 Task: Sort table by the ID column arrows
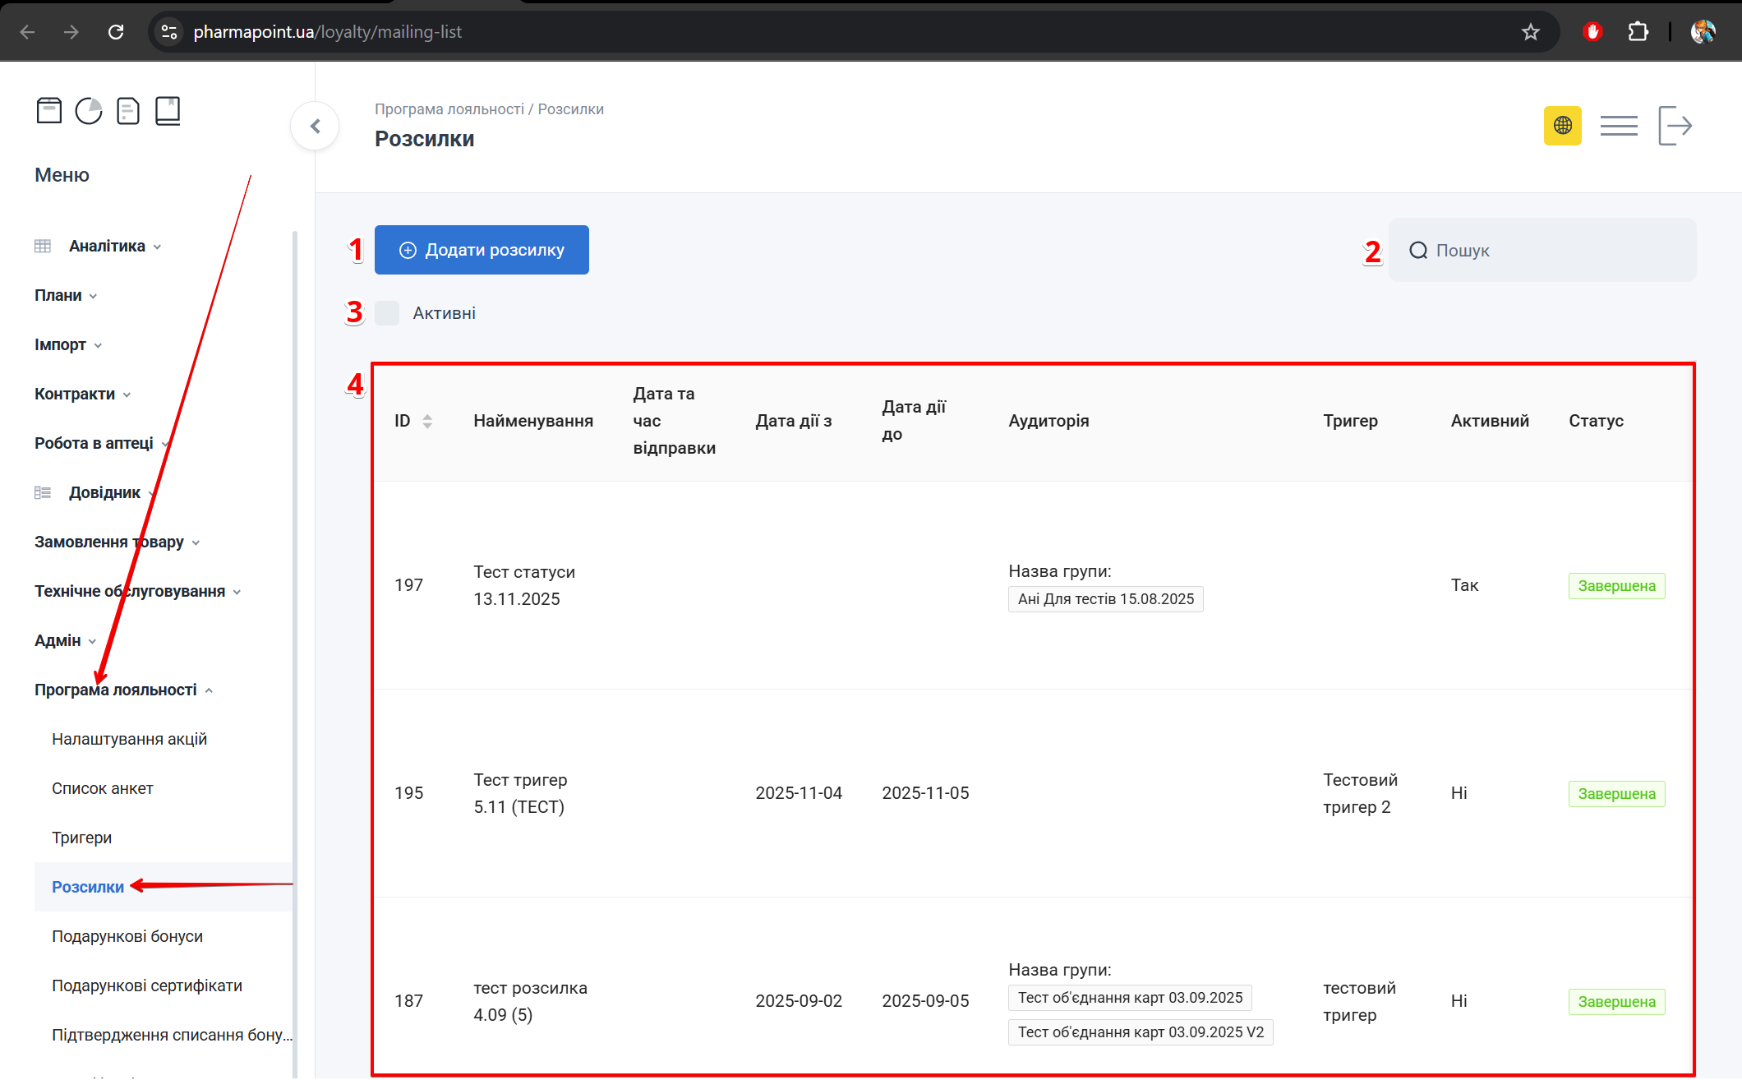pyautogui.click(x=427, y=421)
